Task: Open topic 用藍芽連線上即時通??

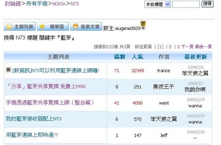Action: pyautogui.click(x=32, y=135)
